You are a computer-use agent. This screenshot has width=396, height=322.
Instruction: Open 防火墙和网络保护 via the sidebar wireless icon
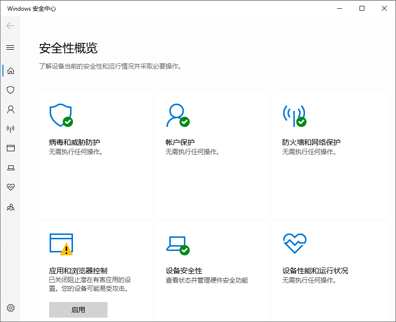[11, 129]
